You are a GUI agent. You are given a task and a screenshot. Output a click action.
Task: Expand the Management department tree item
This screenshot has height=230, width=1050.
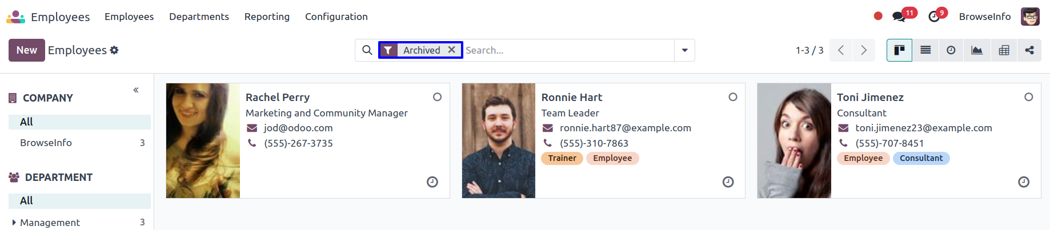point(14,223)
